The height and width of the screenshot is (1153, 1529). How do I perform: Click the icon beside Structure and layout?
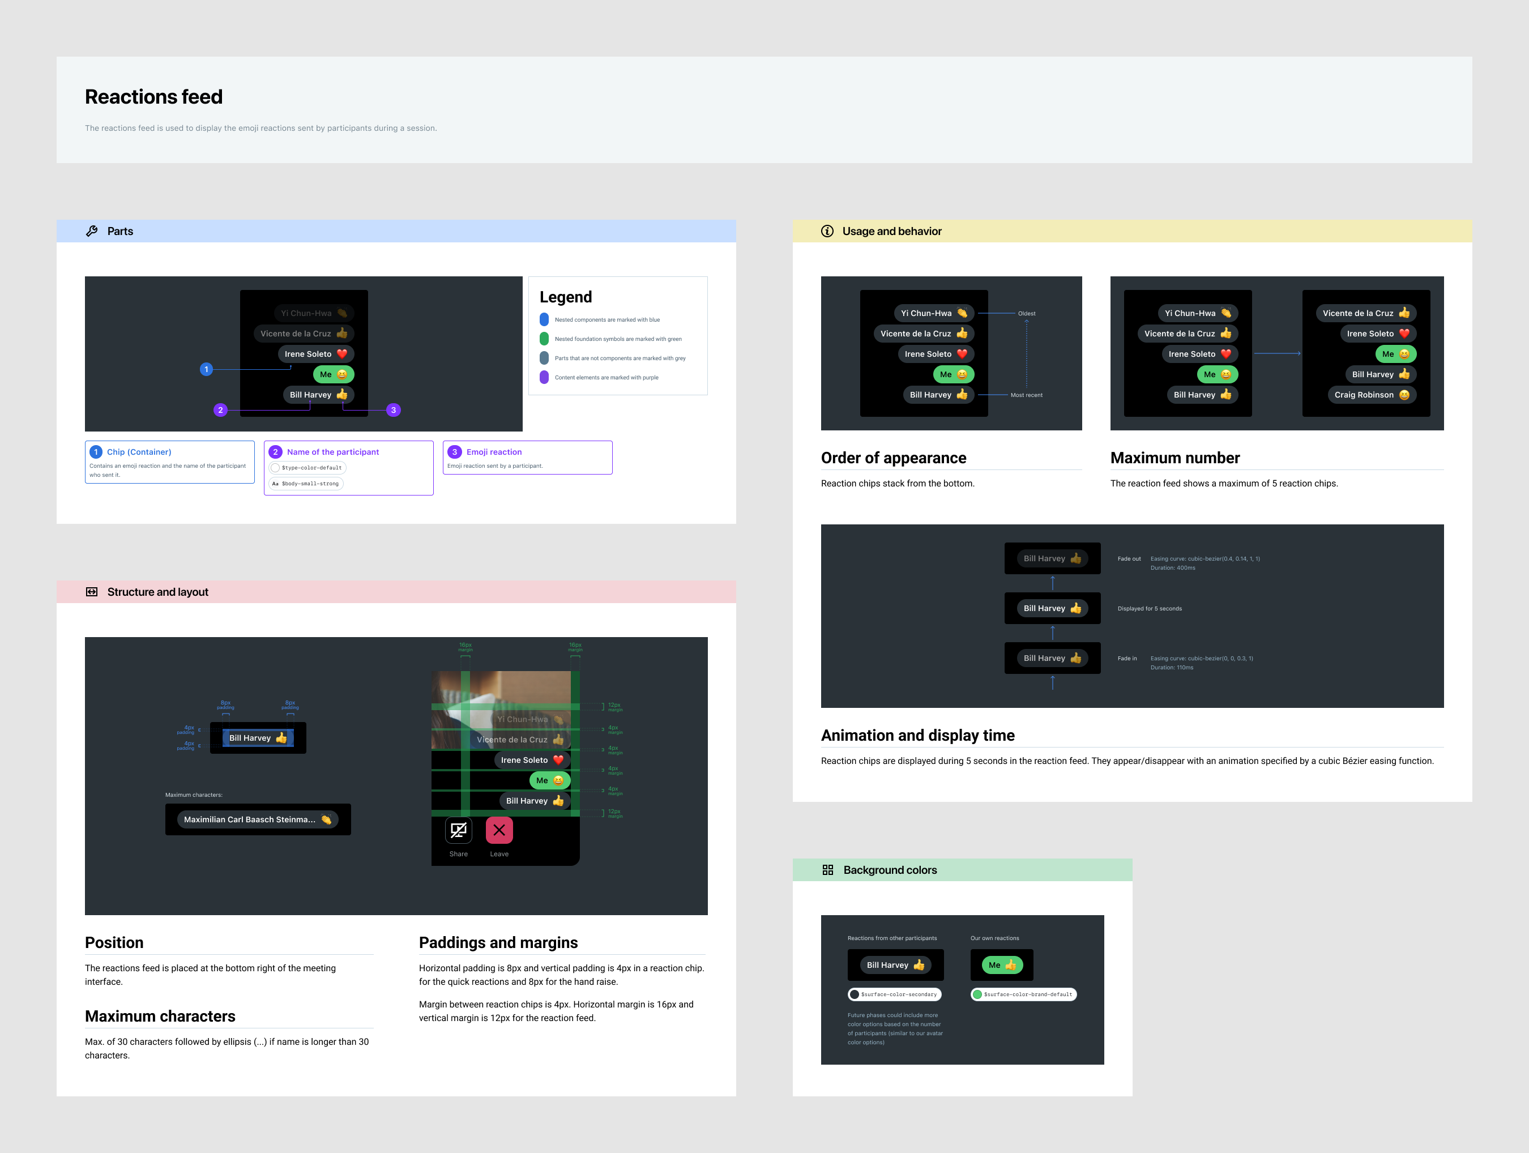pyautogui.click(x=92, y=592)
